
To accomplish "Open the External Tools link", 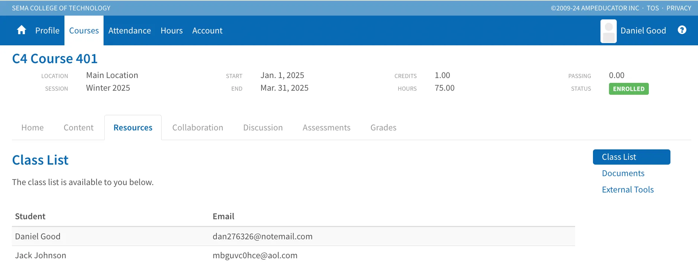I will (x=628, y=190).
